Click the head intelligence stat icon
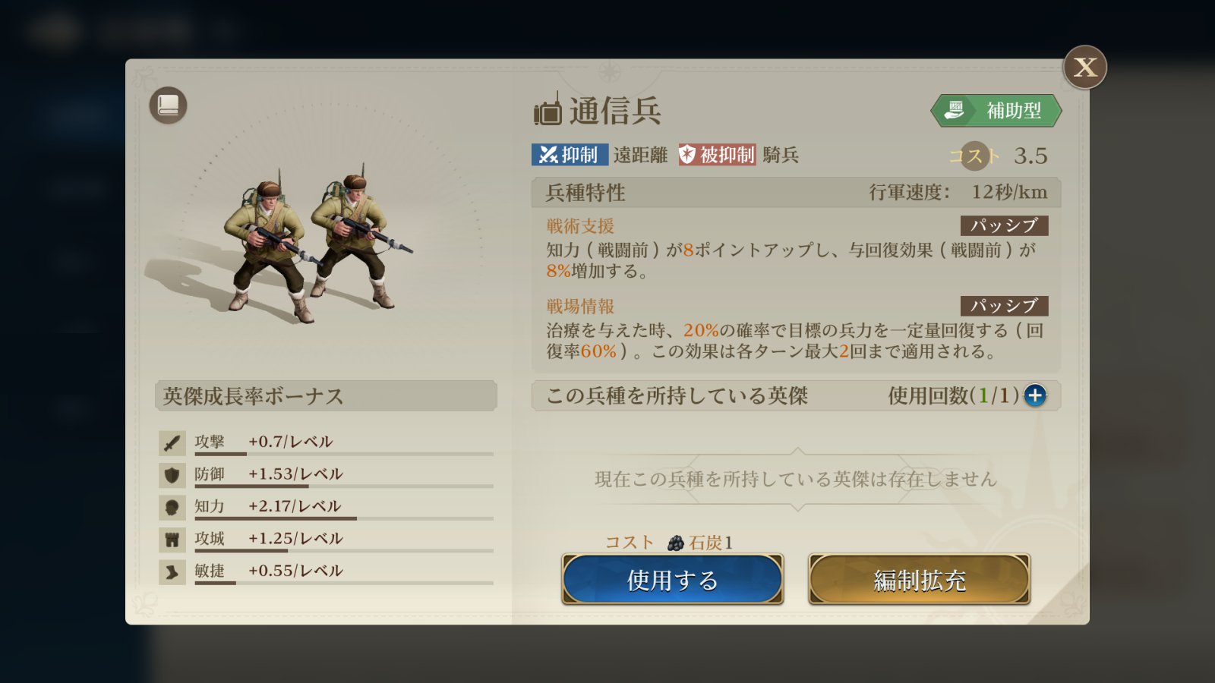1215x683 pixels. pos(172,508)
